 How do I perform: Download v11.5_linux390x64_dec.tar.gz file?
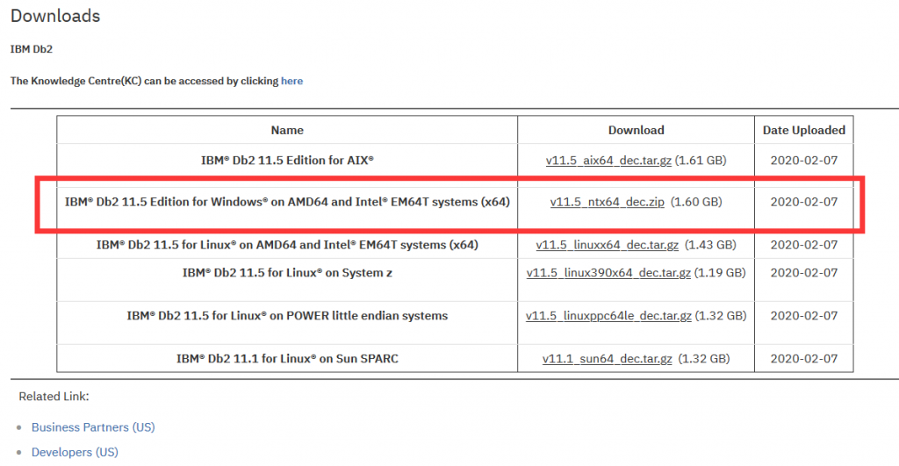608,273
